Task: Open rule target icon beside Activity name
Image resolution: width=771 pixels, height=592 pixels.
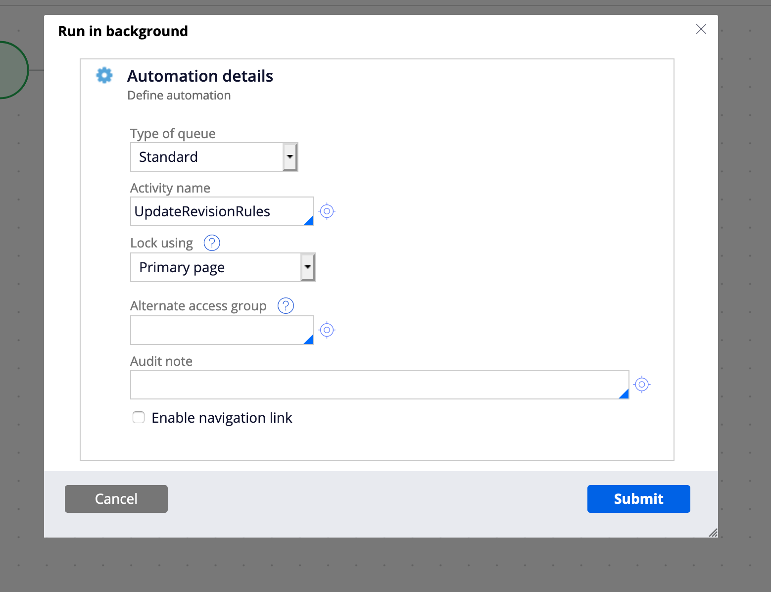Action: point(327,211)
